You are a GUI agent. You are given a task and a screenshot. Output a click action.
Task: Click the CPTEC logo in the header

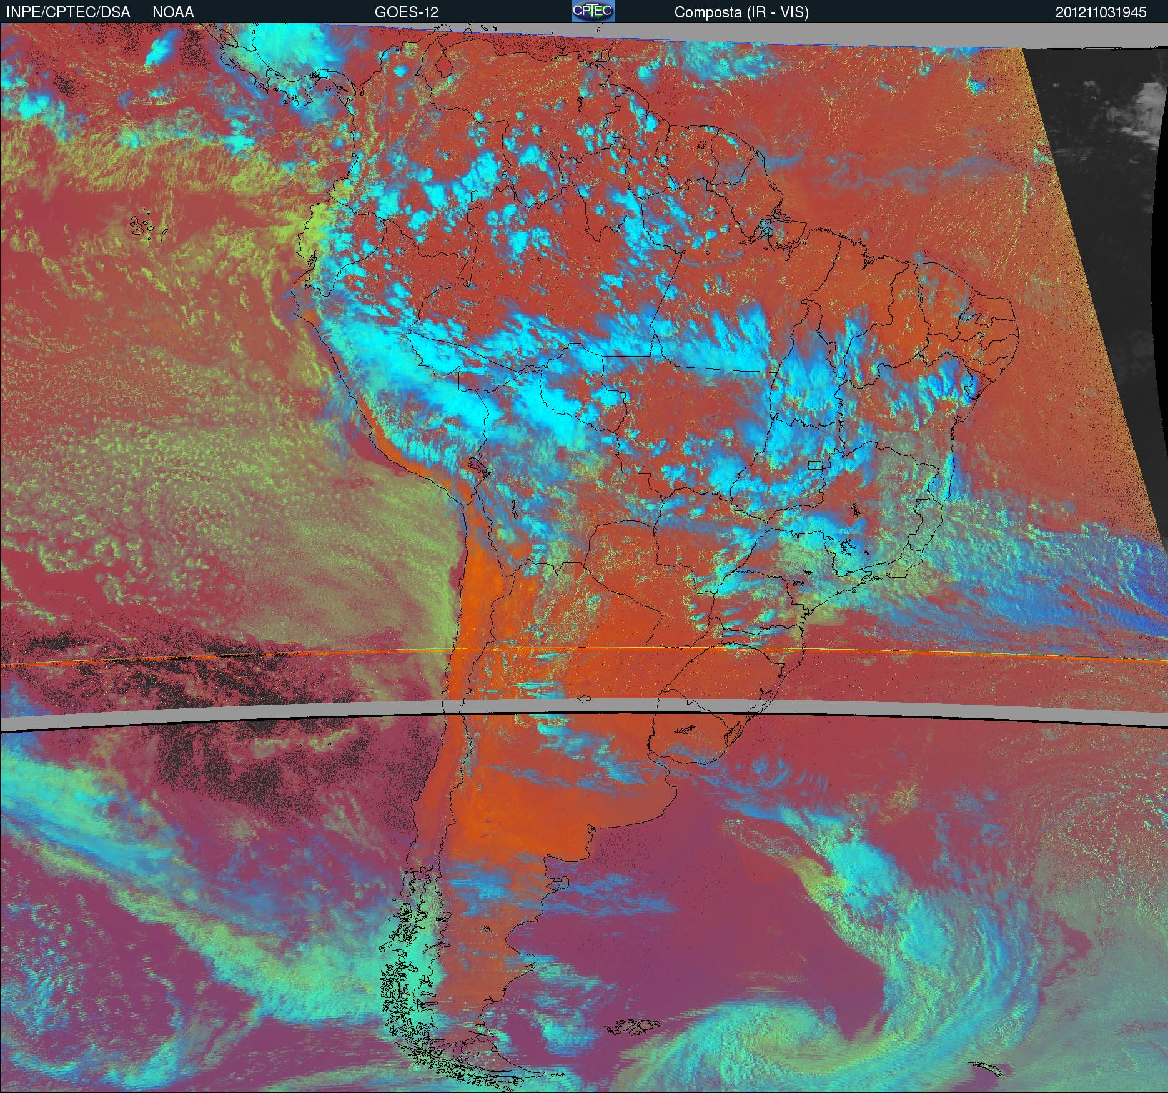(593, 11)
